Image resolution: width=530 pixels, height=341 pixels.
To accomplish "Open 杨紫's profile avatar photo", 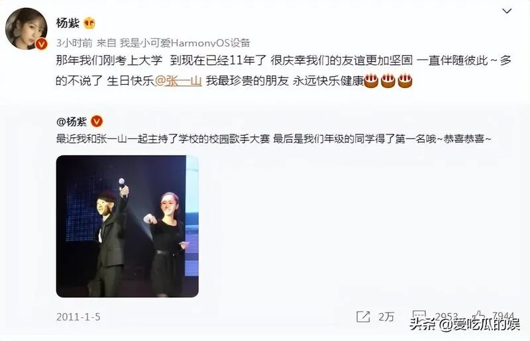I will (26, 28).
